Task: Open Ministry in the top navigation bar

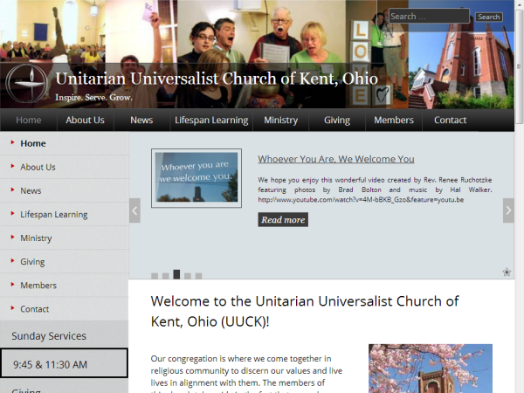Action: (x=280, y=120)
